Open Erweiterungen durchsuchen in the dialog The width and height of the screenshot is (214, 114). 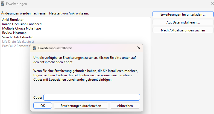pos(81,106)
